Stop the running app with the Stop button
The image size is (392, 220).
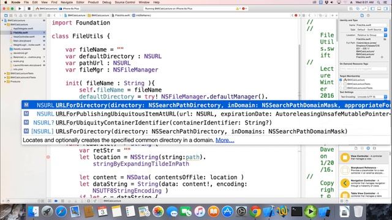[29, 9]
